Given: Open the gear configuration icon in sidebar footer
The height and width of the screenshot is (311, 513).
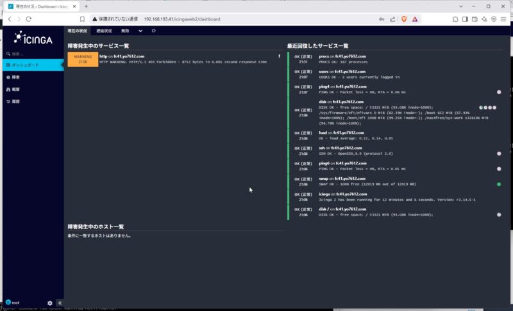Looking at the screenshot, I should [50, 303].
